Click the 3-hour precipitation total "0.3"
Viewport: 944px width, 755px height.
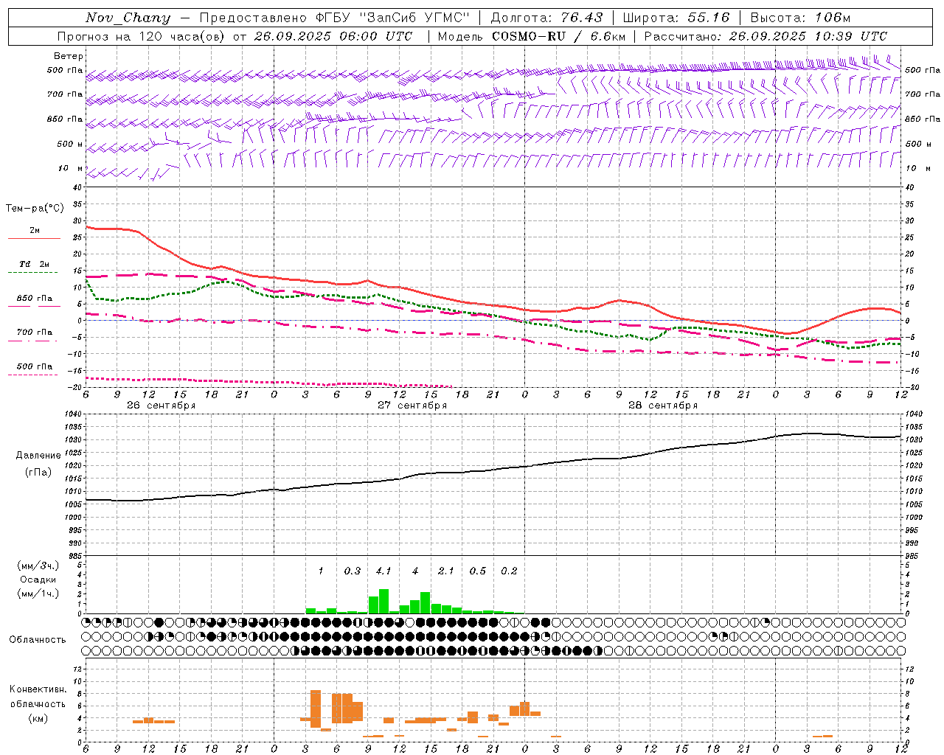pos(353,571)
